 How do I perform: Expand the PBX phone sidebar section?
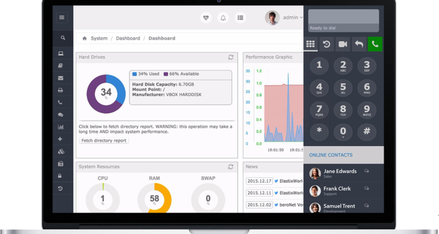click(61, 102)
